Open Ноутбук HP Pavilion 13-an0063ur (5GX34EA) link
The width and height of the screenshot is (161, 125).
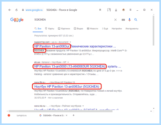pos(67,87)
